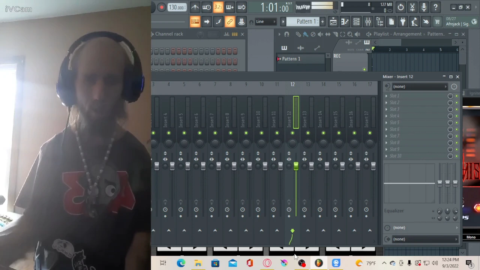Open FL Studio from Windows taskbar
The width and height of the screenshot is (480, 270).
click(318, 263)
